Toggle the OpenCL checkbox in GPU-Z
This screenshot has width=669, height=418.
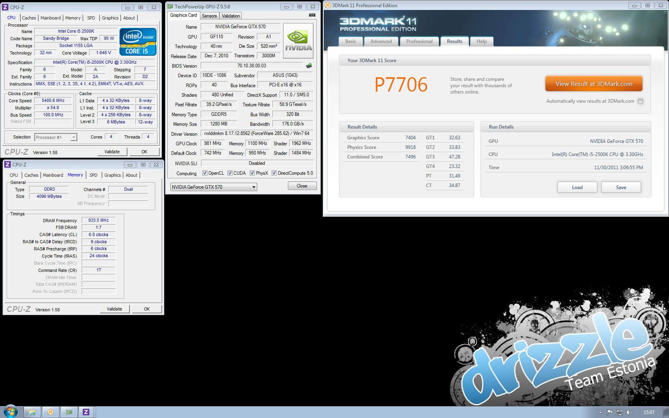(x=205, y=173)
